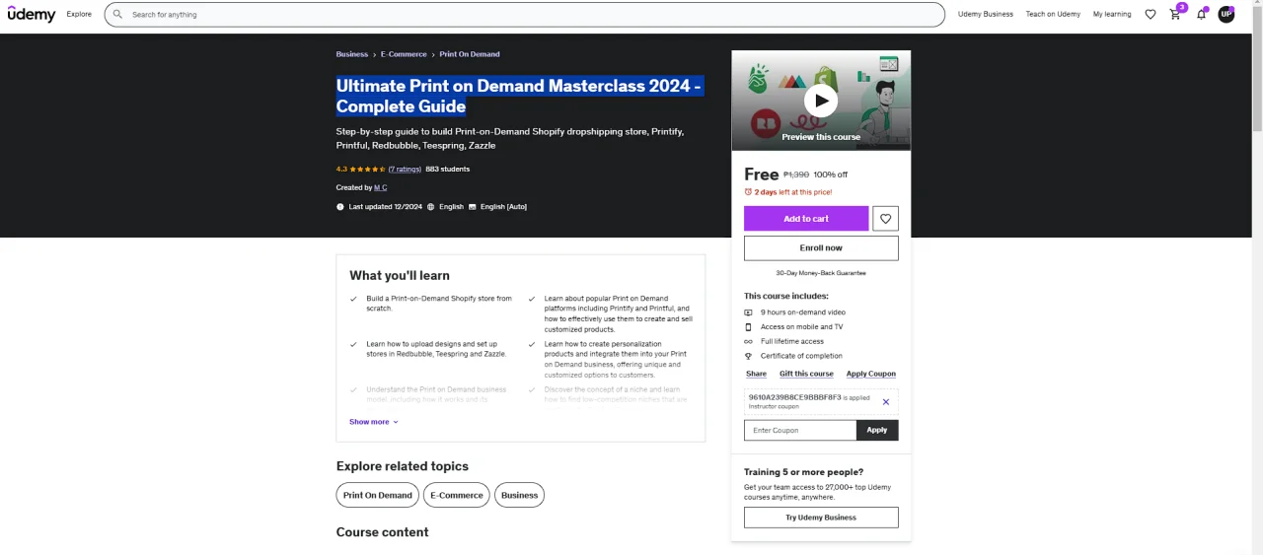Add to cart button
Screen dimensions: 1263x555
pos(806,219)
